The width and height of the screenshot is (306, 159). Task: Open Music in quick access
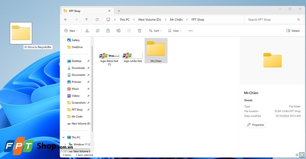[73, 89]
